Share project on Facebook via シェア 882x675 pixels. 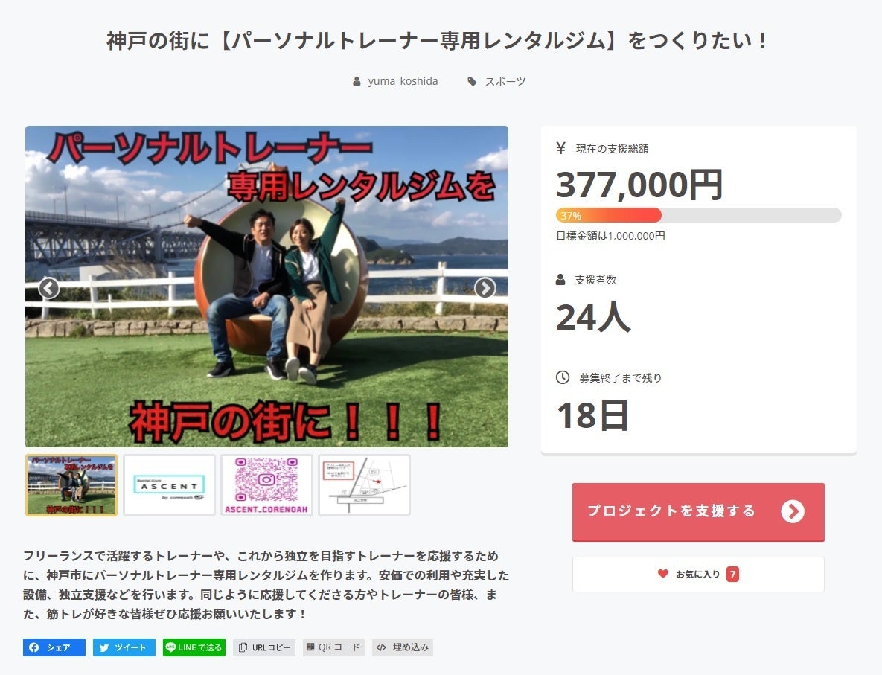(x=54, y=647)
